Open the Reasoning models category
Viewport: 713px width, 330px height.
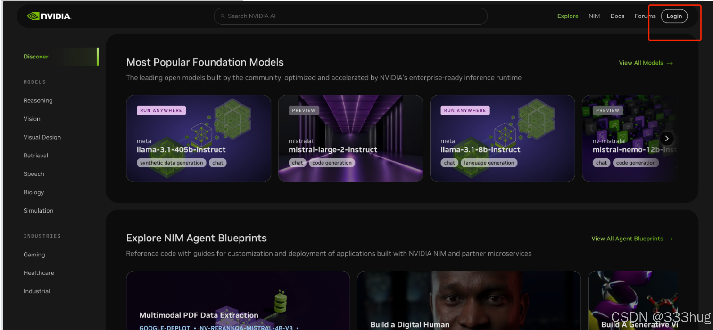(x=38, y=100)
